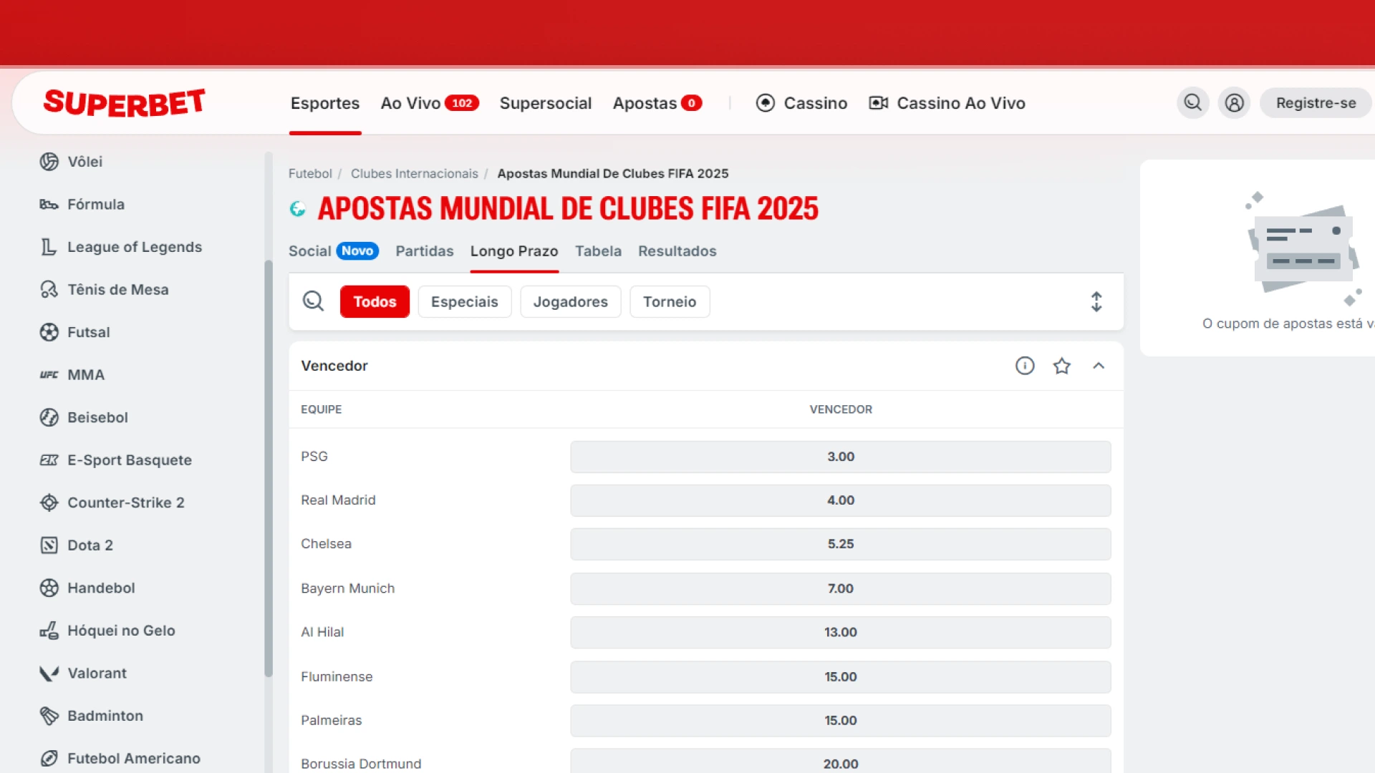Click the Cassino Ao Vivo camera icon
1375x773 pixels.
tap(878, 103)
